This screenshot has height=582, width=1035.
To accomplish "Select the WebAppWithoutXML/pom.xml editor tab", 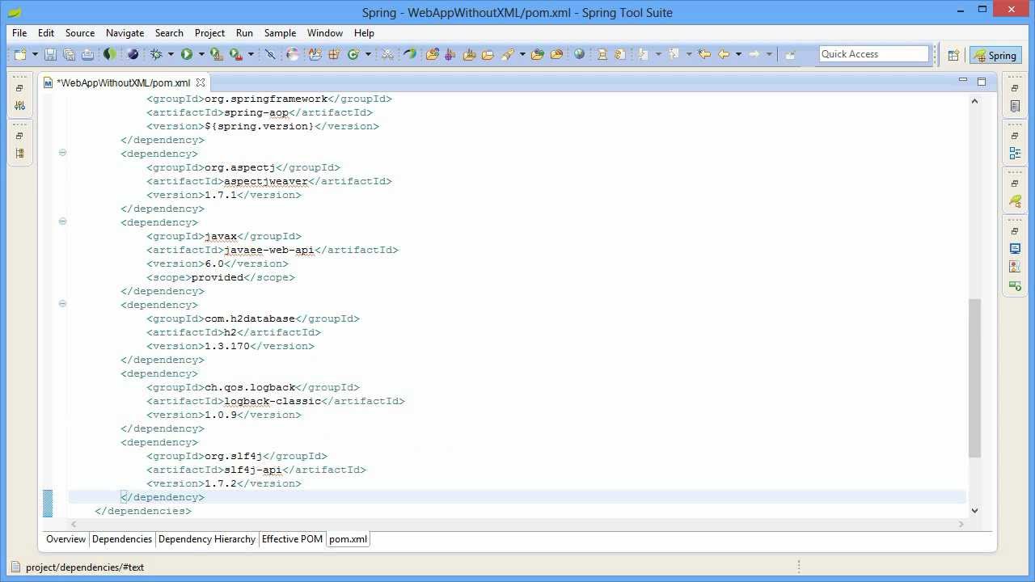I will pos(123,82).
